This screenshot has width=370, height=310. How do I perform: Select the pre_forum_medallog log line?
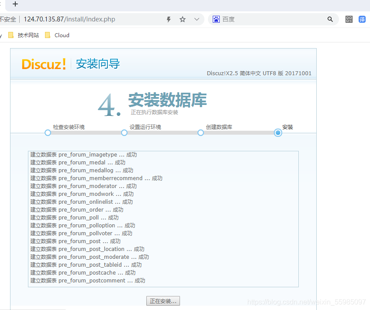(82, 170)
